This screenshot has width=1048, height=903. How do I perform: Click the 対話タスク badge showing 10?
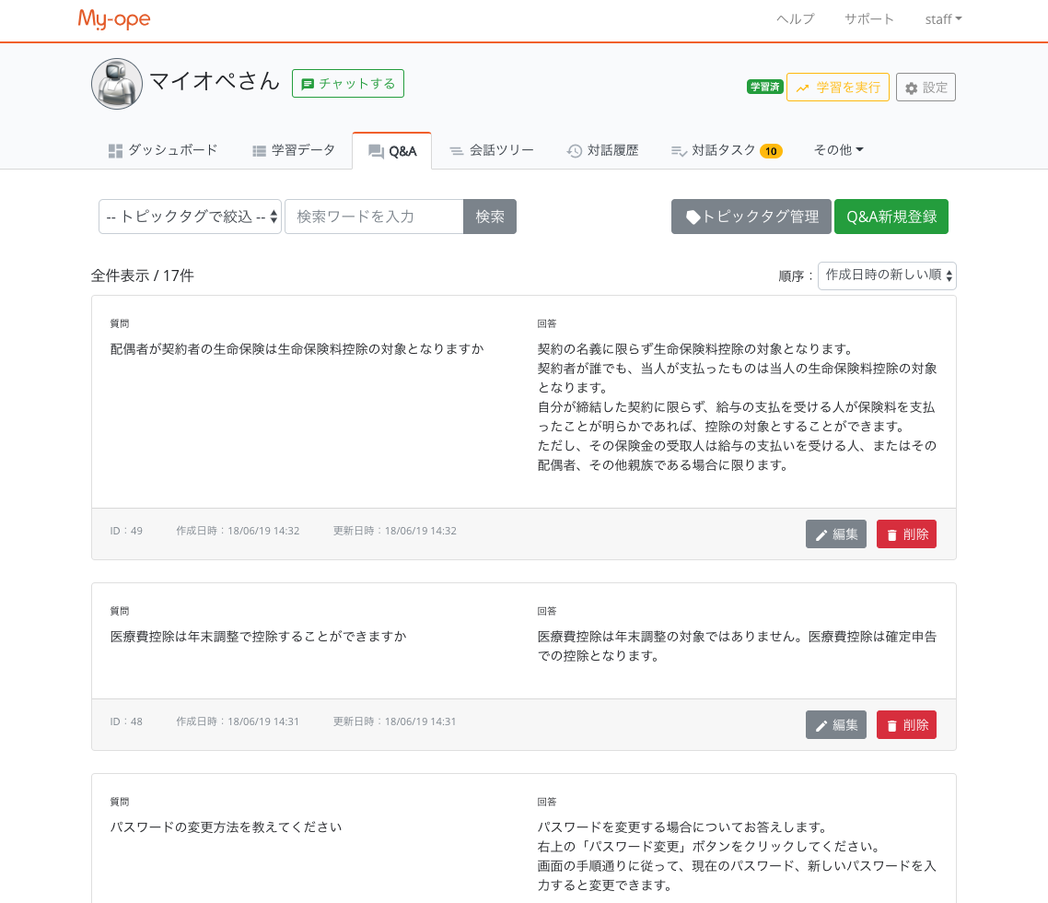pos(771,151)
